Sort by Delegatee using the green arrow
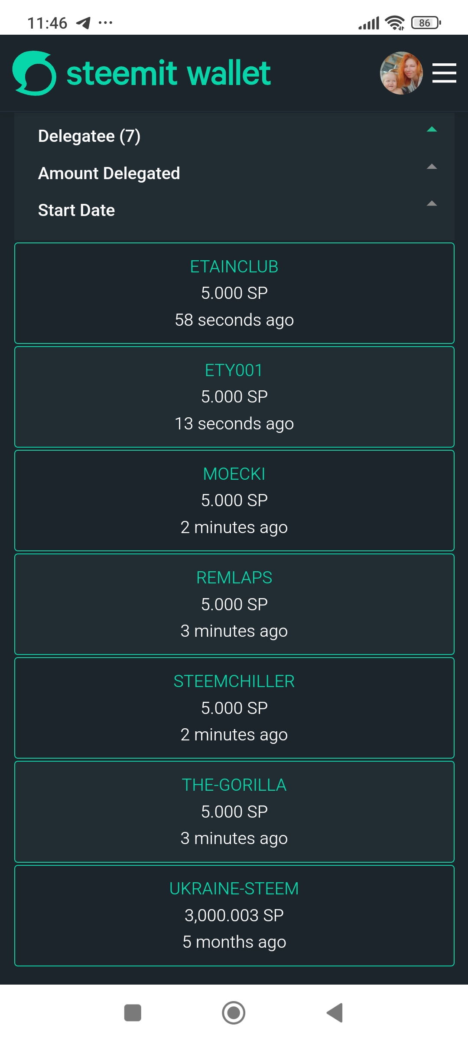Screen dimensions: 468x1041 432,129
